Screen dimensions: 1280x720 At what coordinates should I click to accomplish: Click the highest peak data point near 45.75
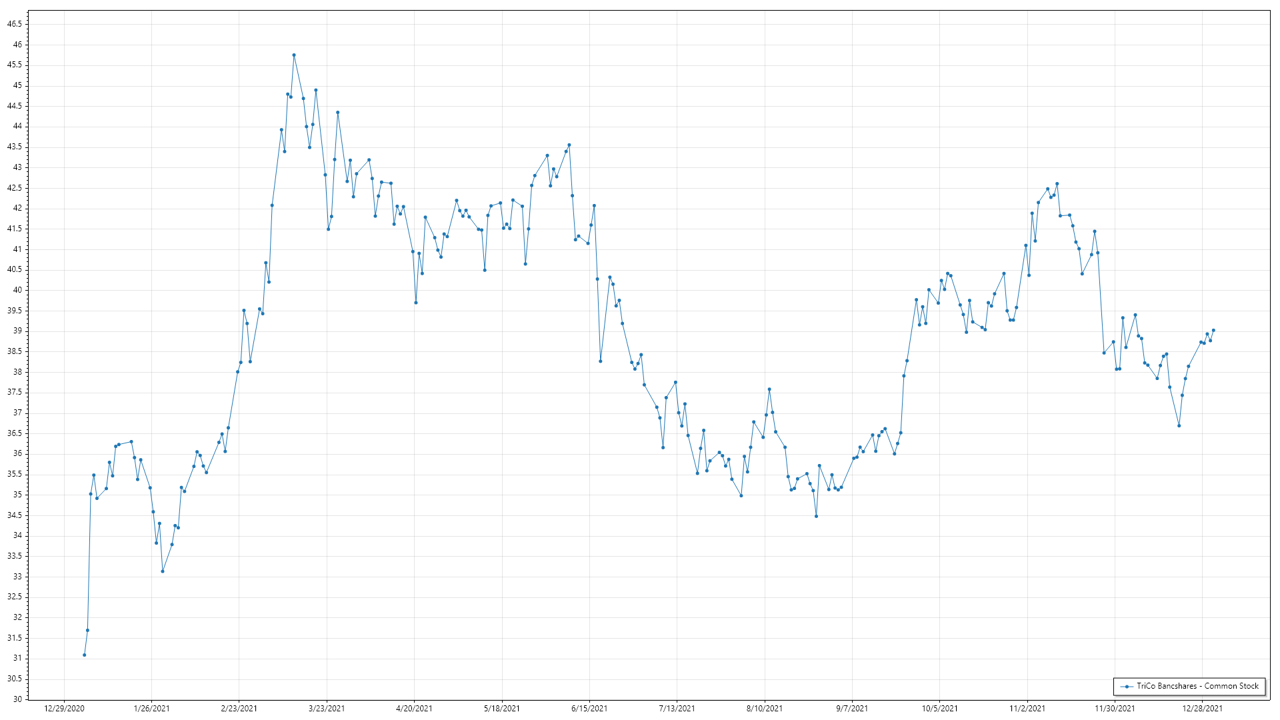(x=294, y=55)
